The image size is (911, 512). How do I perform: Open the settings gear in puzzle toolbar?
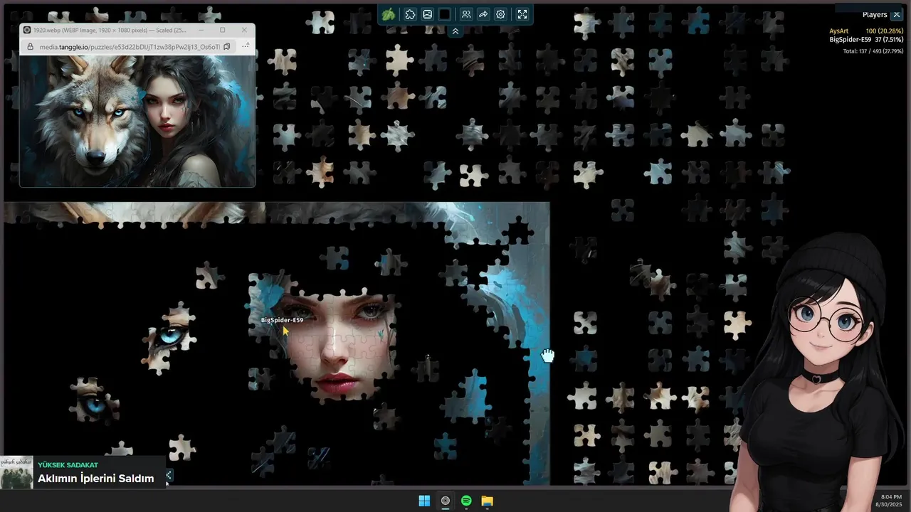pyautogui.click(x=500, y=14)
